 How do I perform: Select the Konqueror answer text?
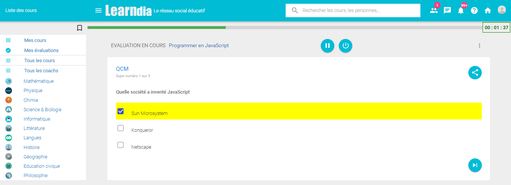(x=142, y=130)
